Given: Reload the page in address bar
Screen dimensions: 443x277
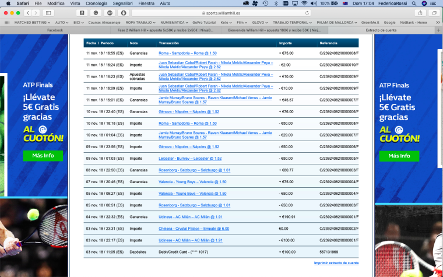Looking at the screenshot, I should point(307,13).
